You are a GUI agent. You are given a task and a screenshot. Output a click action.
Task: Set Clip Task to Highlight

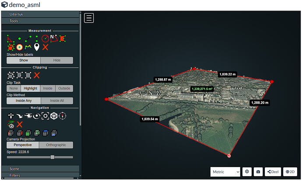[x=31, y=88]
